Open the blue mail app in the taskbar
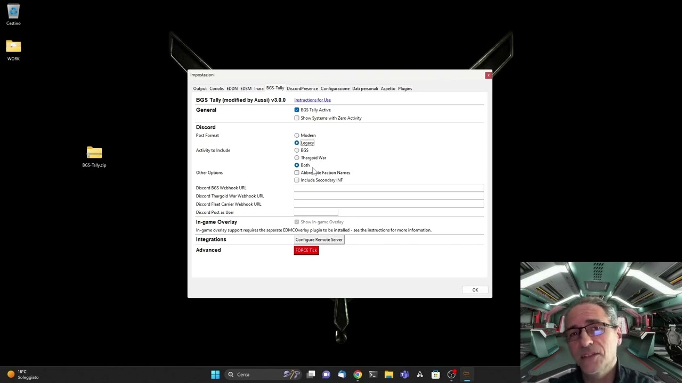The height and width of the screenshot is (383, 682). [342, 374]
